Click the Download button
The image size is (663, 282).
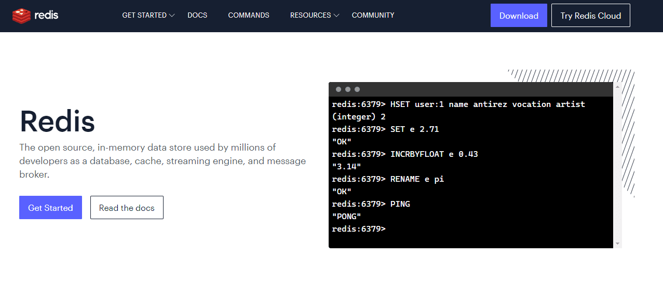519,16
